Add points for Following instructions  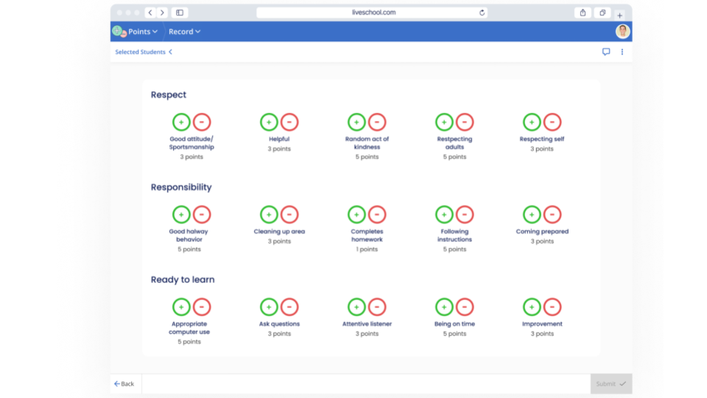444,214
